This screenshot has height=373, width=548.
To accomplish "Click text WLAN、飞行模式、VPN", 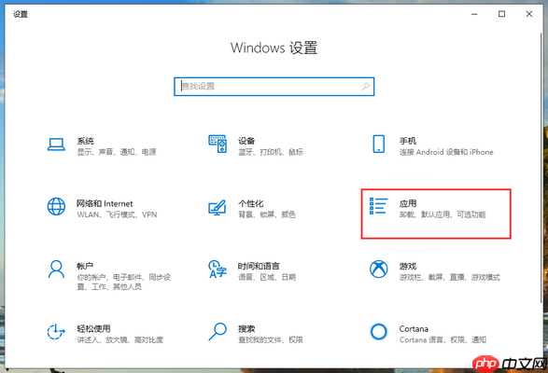I will 117,214.
